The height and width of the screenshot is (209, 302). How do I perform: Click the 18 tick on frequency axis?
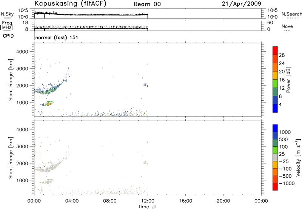pos(25,23)
